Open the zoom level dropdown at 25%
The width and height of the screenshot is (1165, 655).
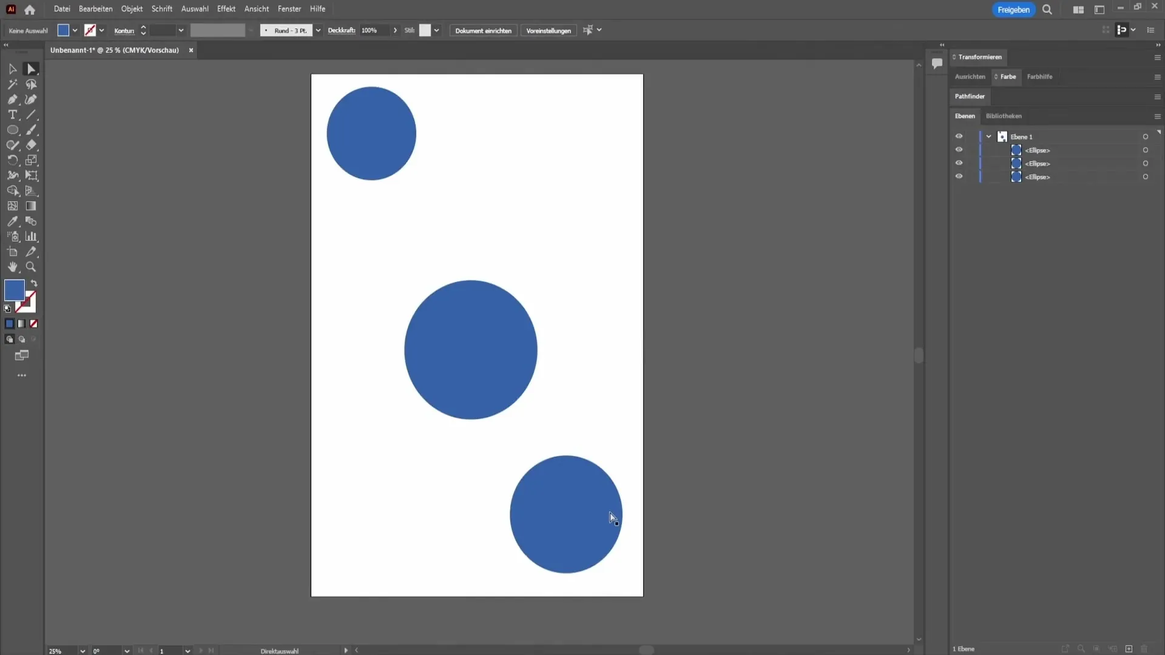(83, 651)
